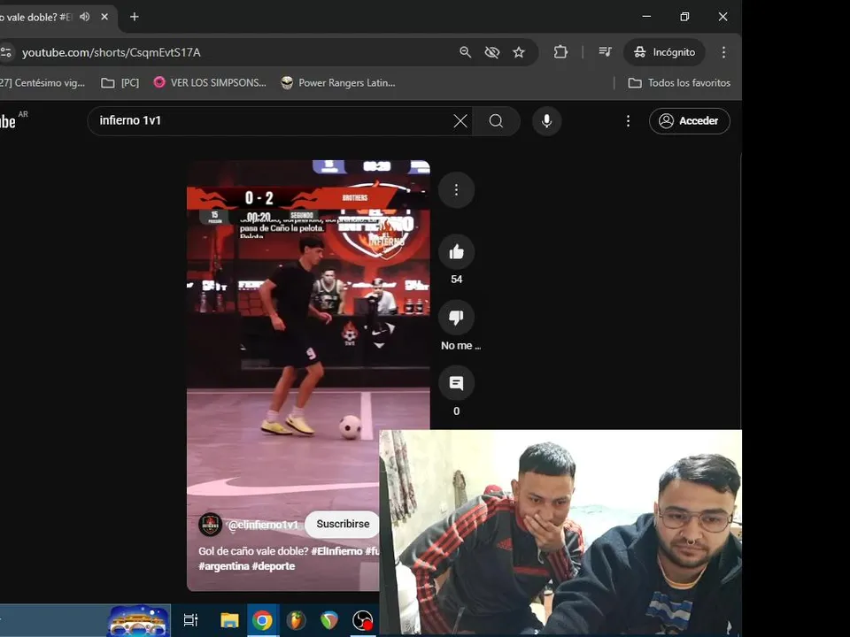This screenshot has height=637, width=850.
Task: Open Centésimo vig... bookmark
Action: click(x=42, y=83)
